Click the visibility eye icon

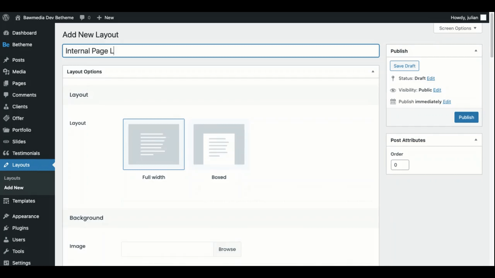pos(393,90)
